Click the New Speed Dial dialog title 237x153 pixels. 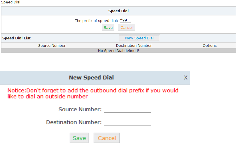91,78
